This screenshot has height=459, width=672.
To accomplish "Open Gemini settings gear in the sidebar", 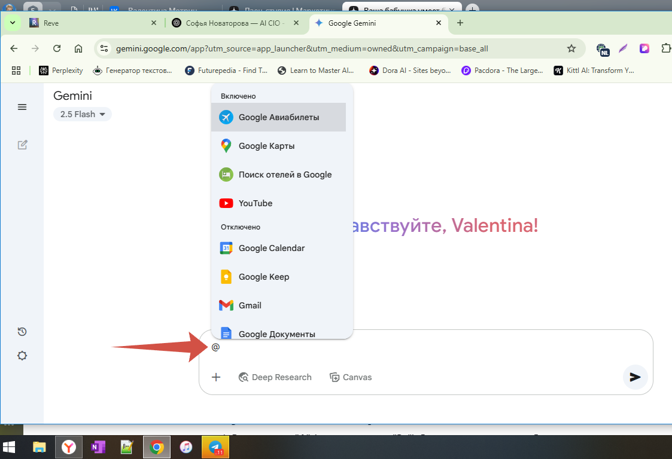I will click(22, 356).
